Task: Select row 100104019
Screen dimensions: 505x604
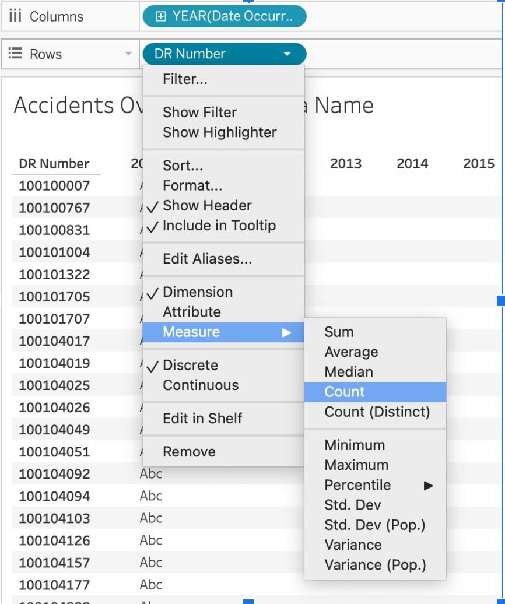Action: tap(54, 363)
